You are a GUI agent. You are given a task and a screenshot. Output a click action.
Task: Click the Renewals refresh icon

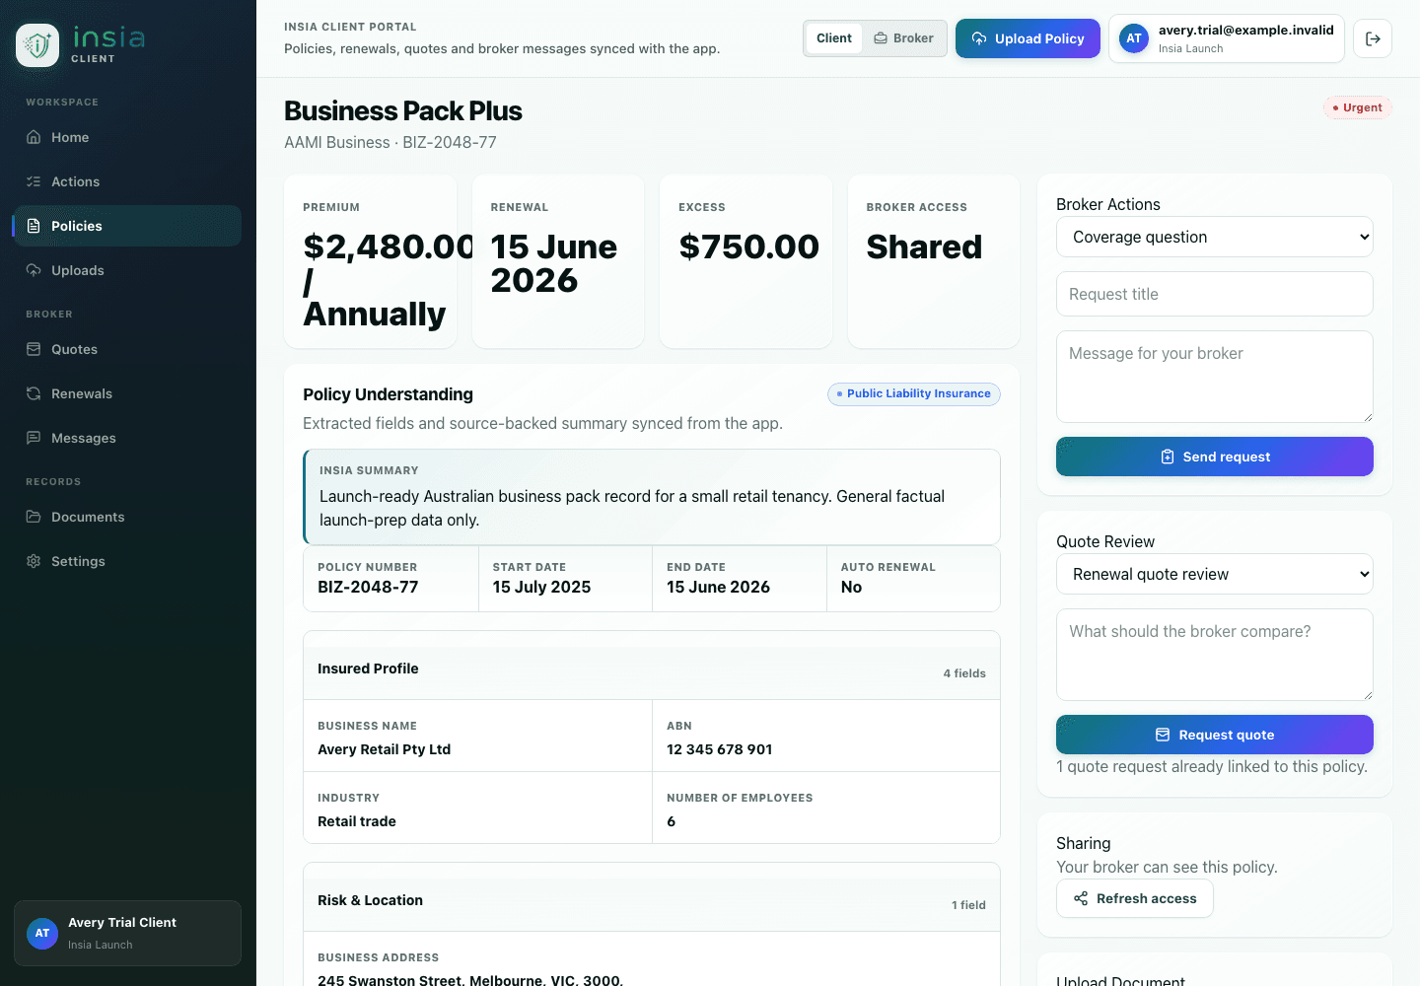tap(34, 393)
